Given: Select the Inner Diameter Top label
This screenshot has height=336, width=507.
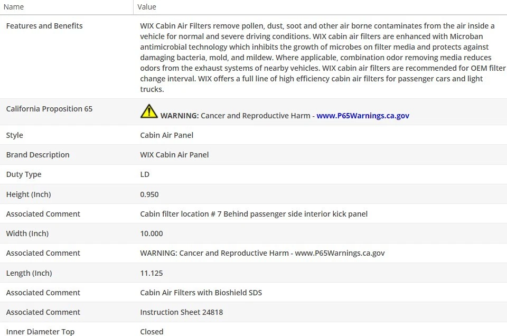Looking at the screenshot, I should tap(40, 332).
